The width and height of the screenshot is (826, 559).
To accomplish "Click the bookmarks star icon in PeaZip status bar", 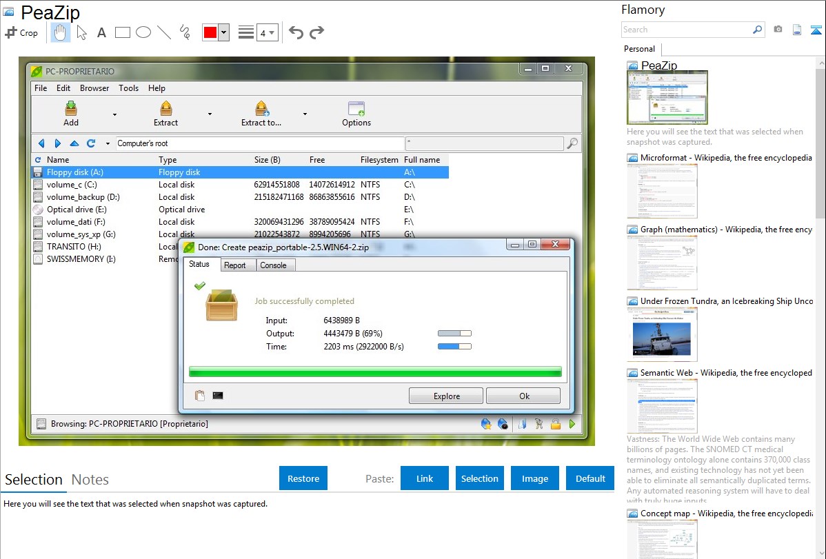I will [x=486, y=424].
